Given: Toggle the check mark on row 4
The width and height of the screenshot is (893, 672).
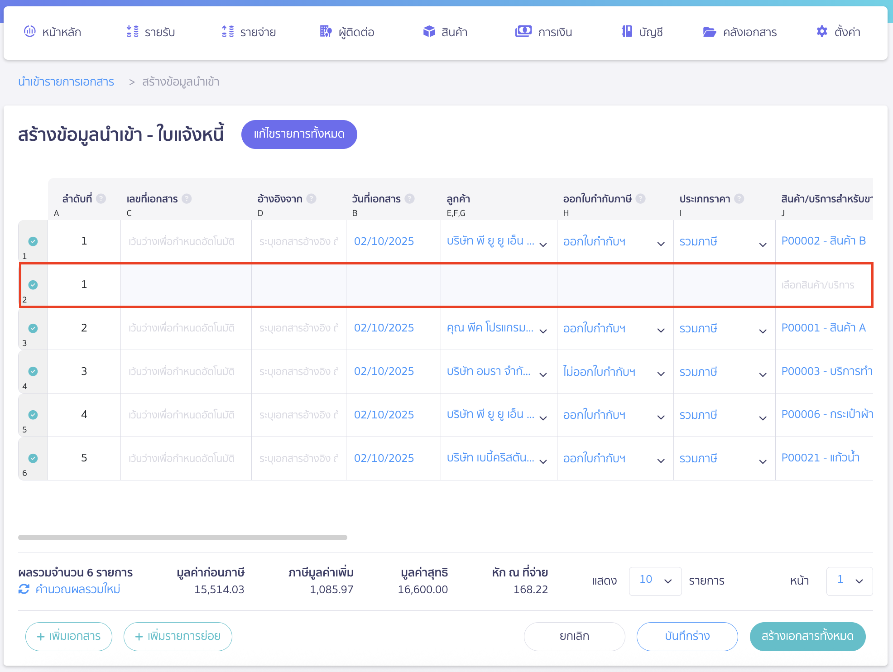Looking at the screenshot, I should tap(33, 371).
